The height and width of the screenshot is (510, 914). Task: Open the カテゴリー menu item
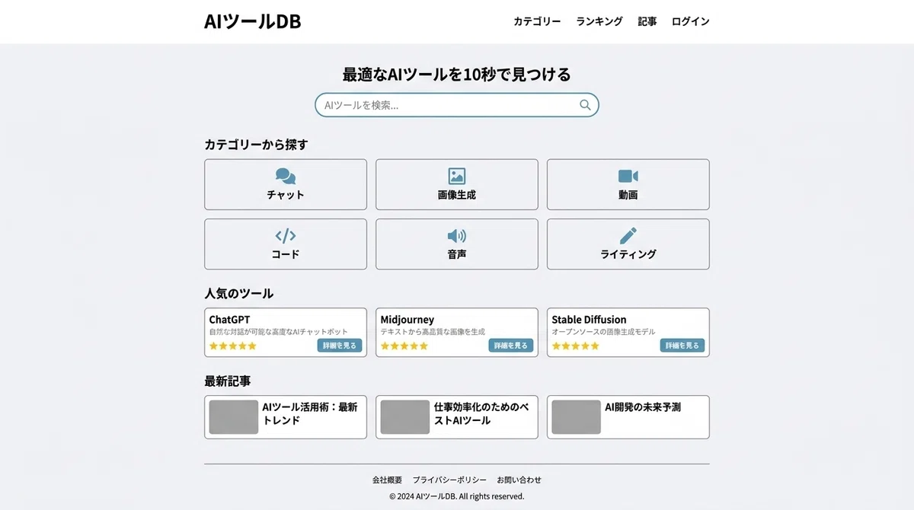537,21
